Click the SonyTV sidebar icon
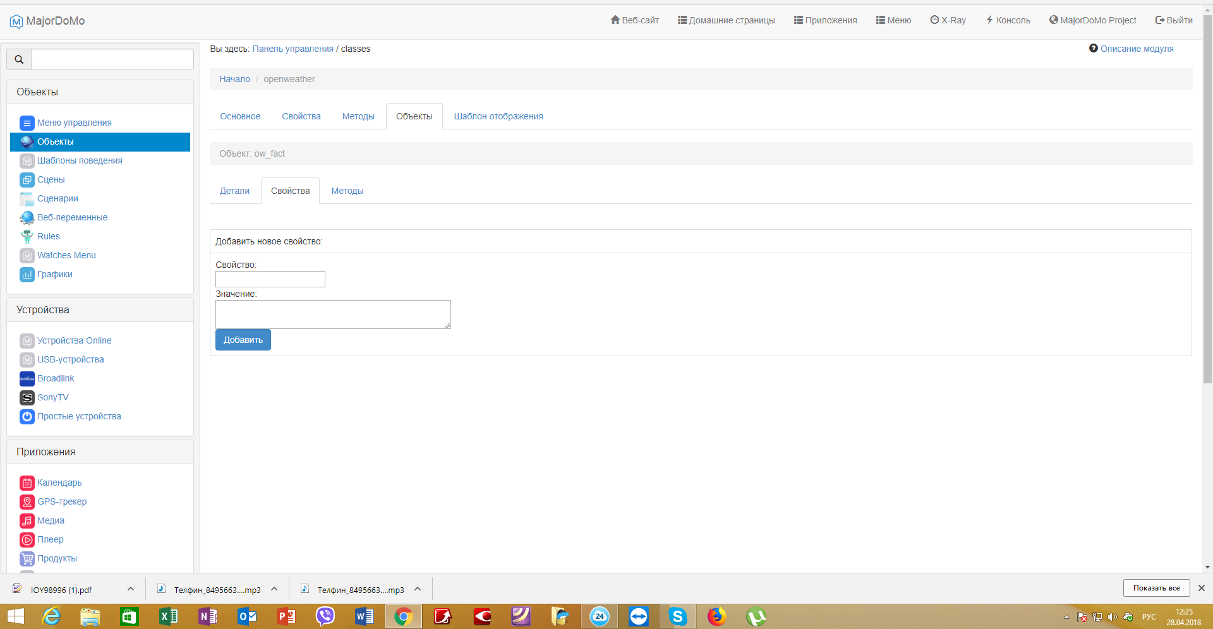 (27, 398)
